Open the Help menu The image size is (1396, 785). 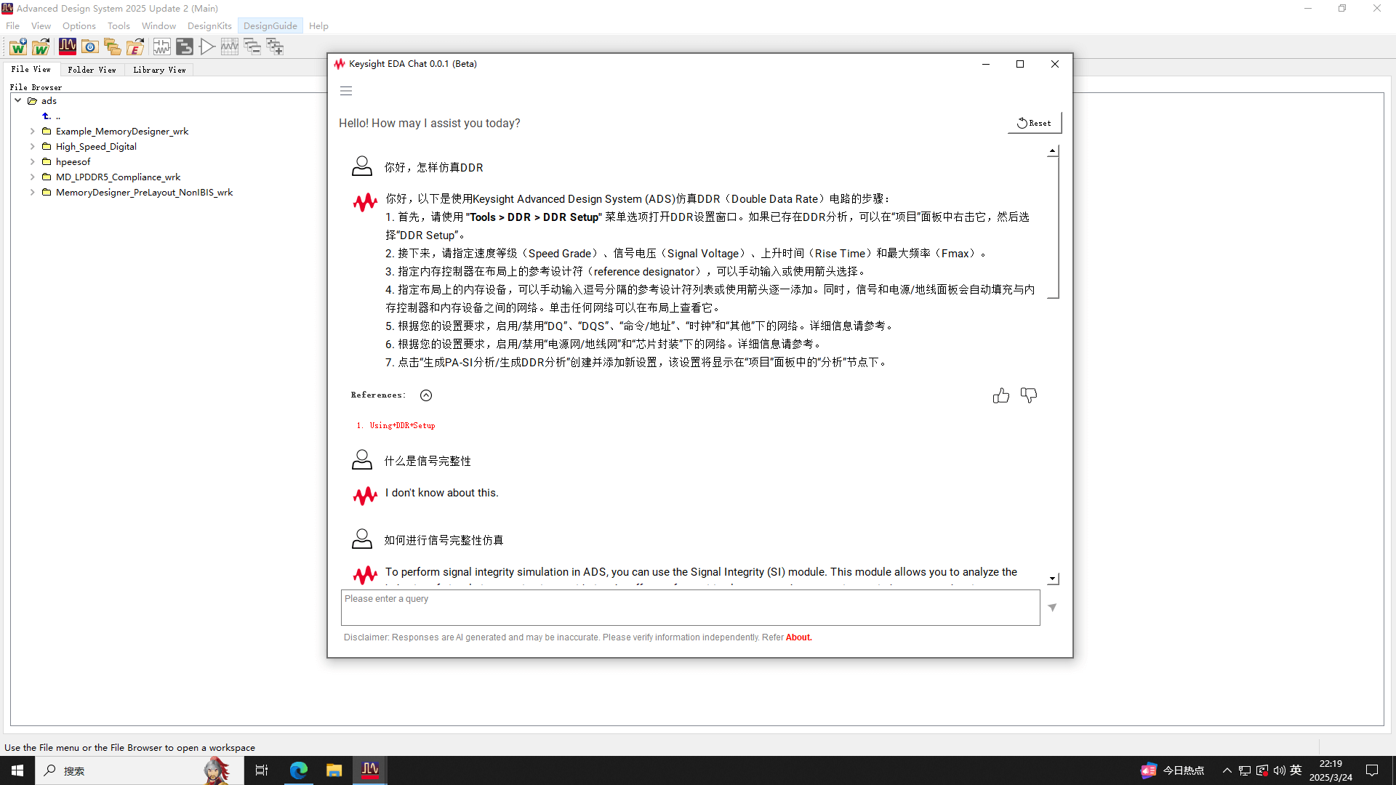point(318,26)
